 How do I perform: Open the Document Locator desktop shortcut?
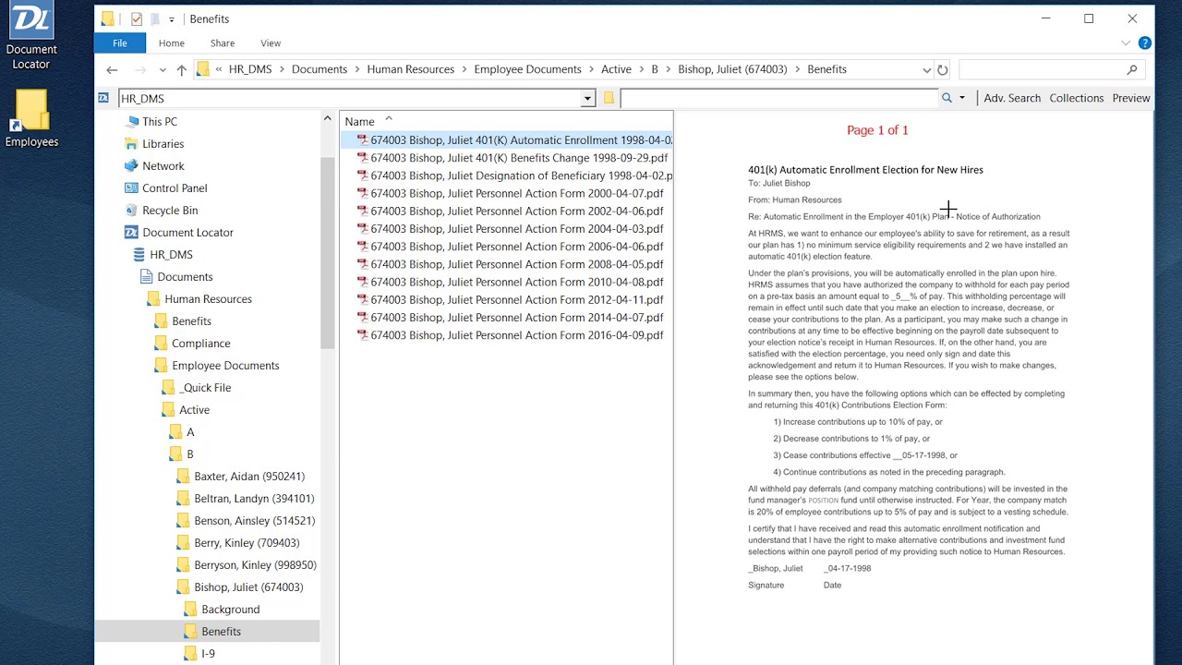click(31, 36)
